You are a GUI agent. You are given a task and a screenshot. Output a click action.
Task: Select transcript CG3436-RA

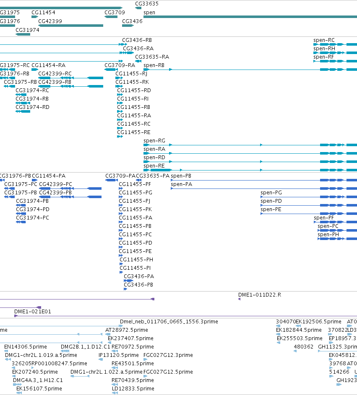click(x=138, y=49)
